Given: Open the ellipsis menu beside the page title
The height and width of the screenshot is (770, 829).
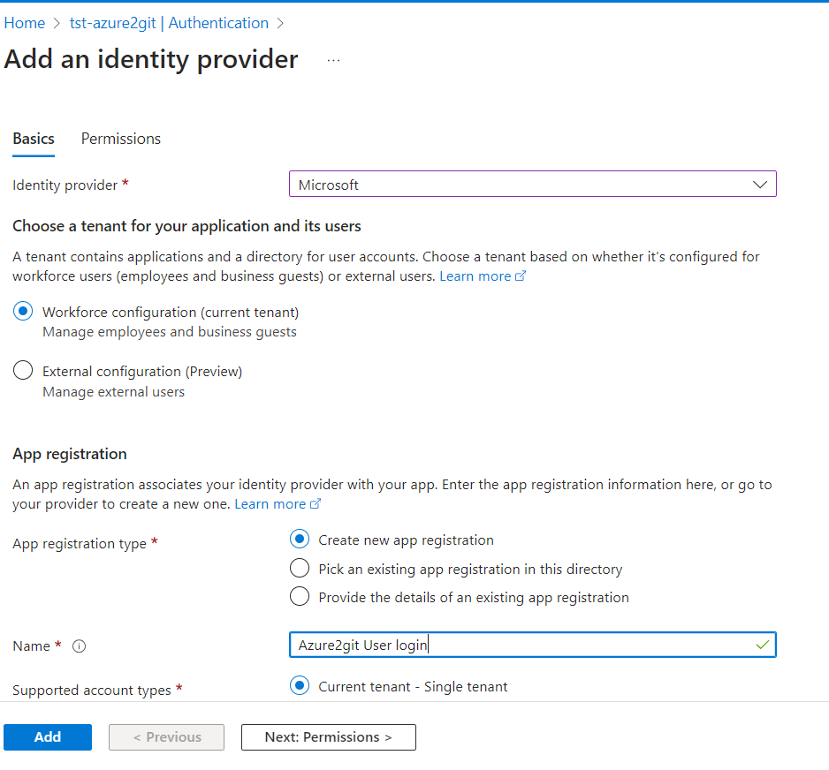Looking at the screenshot, I should tap(333, 60).
